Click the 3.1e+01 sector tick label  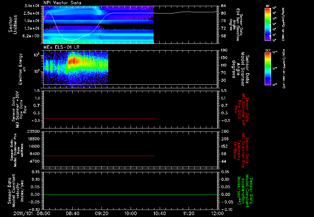click(32, 6)
